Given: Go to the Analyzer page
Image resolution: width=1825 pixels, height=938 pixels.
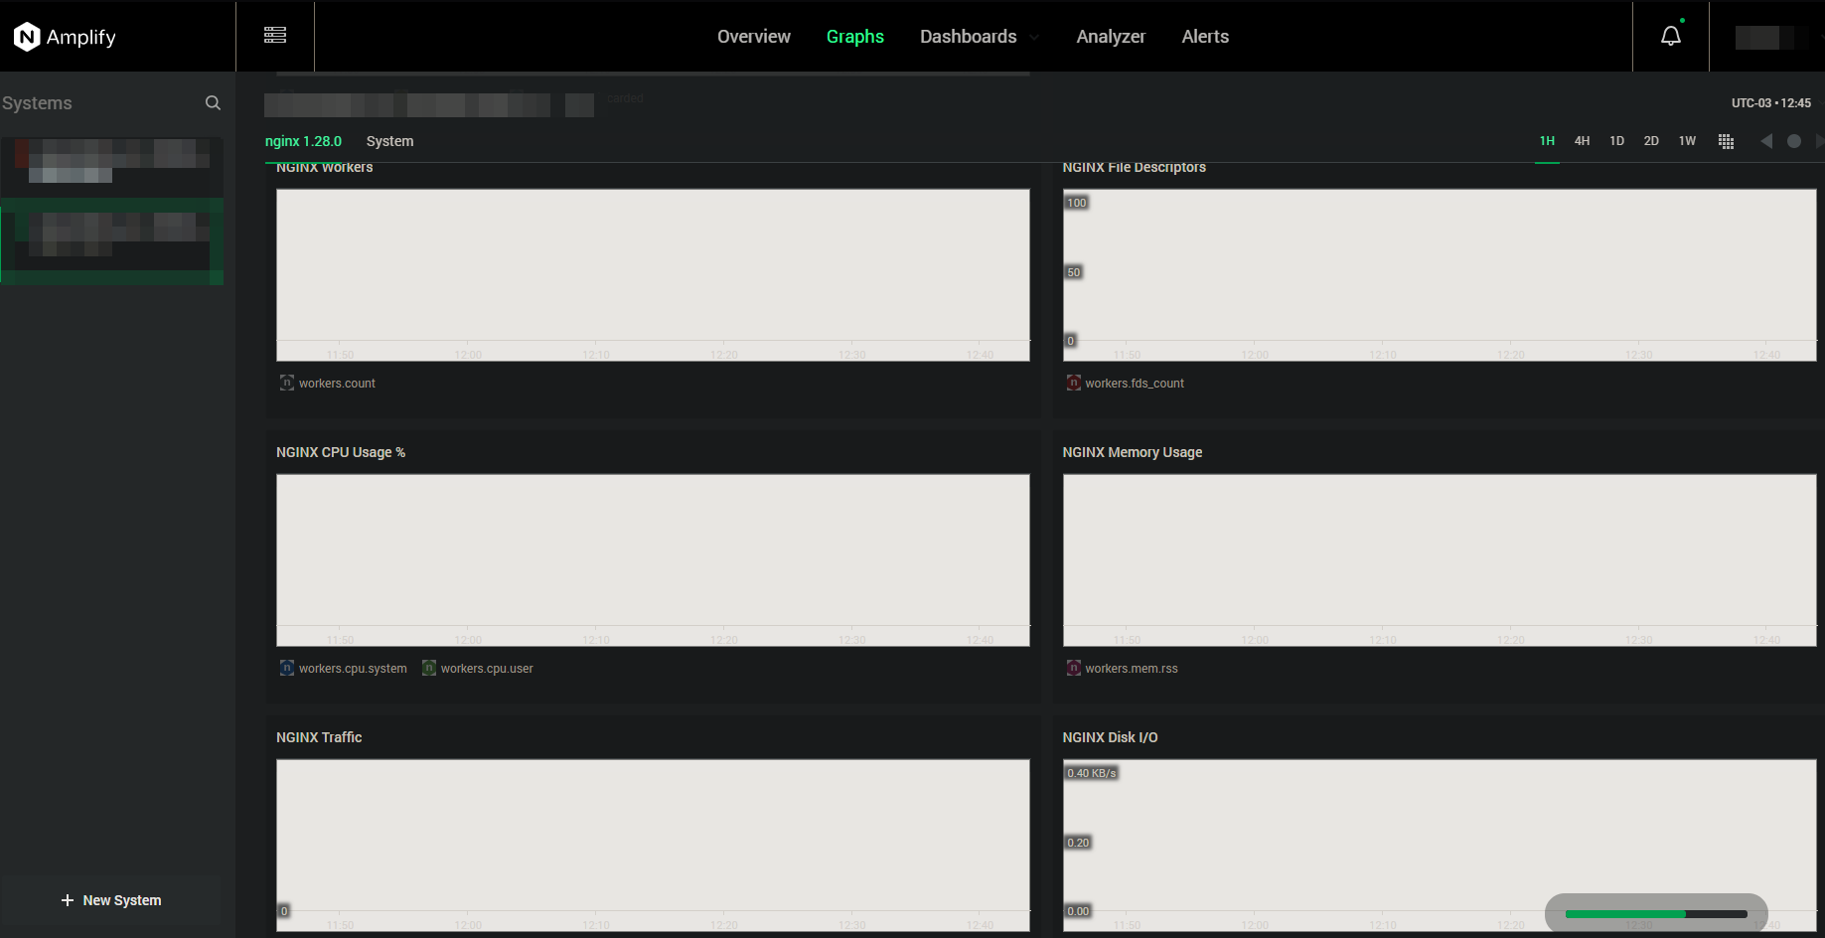Looking at the screenshot, I should coord(1111,37).
